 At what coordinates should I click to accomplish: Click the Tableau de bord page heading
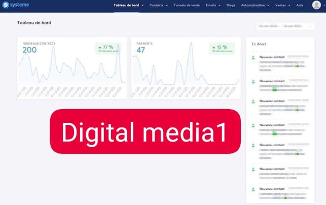pyautogui.click(x=34, y=23)
